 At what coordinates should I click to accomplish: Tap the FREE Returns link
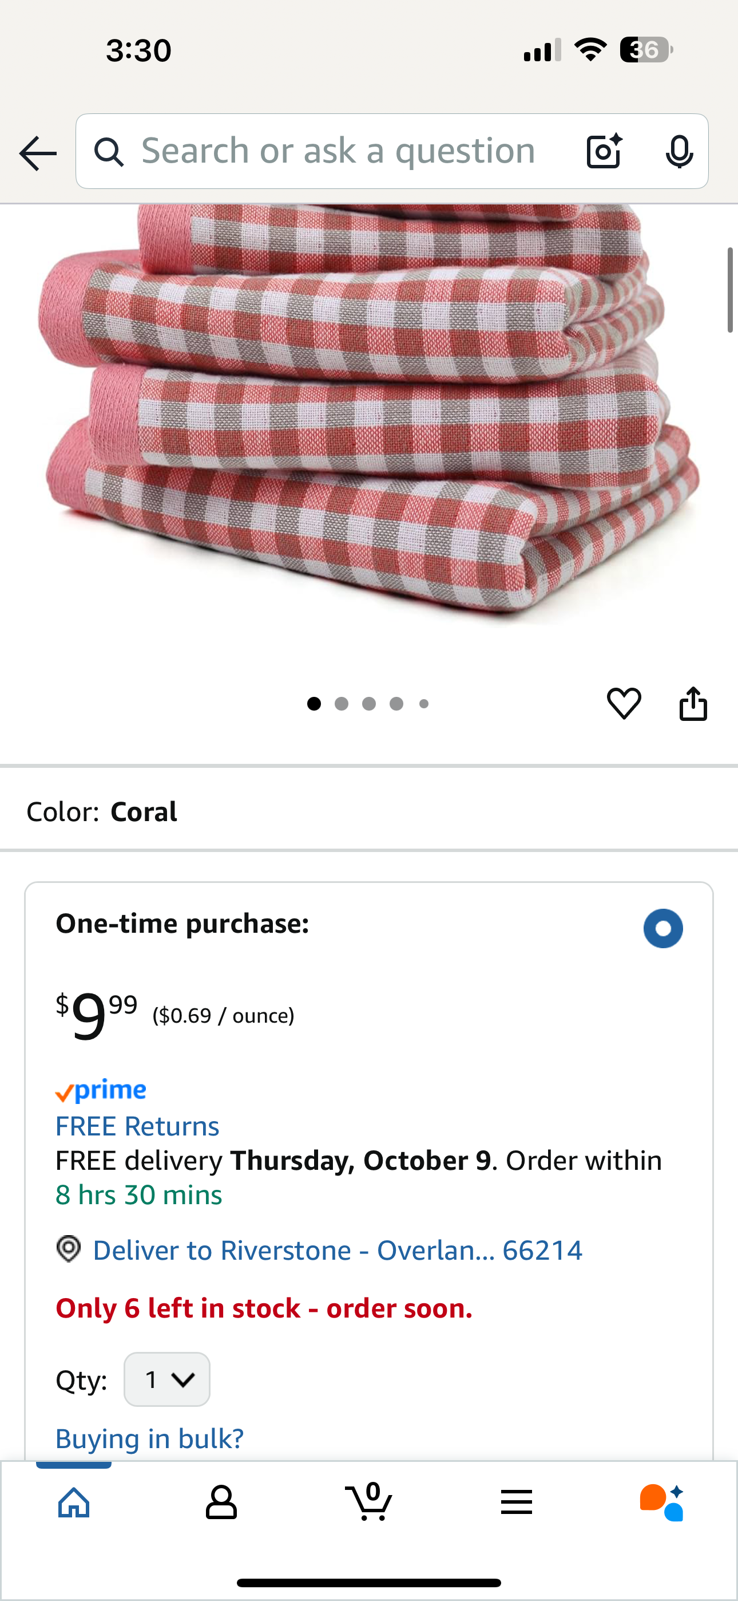tap(137, 1126)
